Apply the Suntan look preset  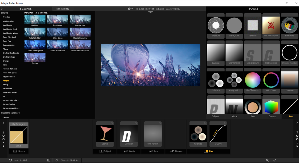tap(35, 59)
